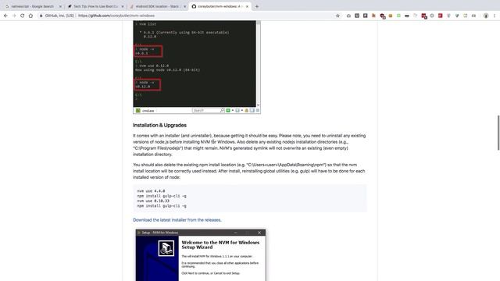Click the lock icon for site info

click(x=41, y=16)
